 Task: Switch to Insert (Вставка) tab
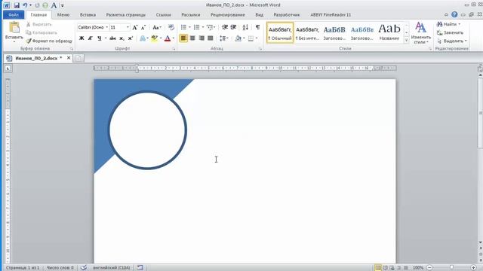point(88,15)
